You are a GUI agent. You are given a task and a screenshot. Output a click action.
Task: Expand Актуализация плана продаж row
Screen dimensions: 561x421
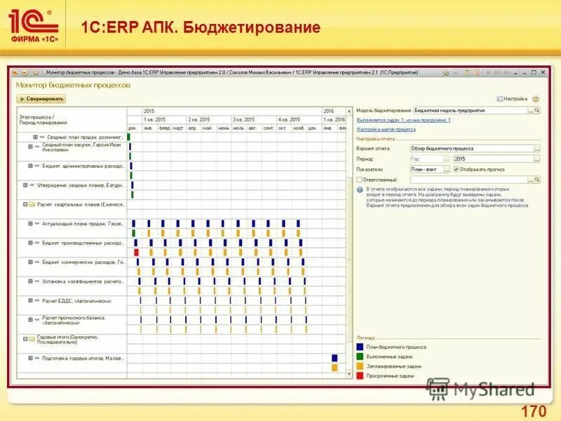click(x=30, y=224)
